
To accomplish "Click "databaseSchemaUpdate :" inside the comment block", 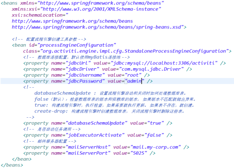I will coord(65,93).
